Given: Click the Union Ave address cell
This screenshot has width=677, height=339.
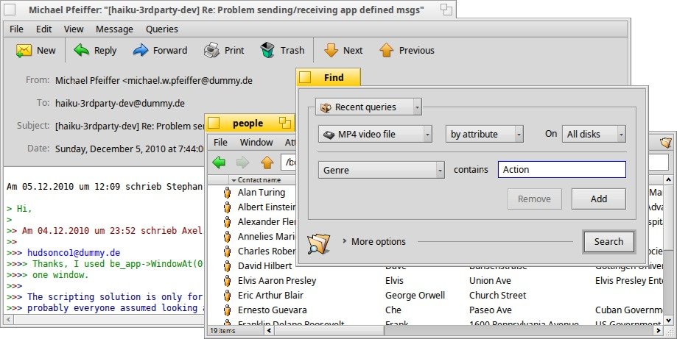Looking at the screenshot, I should pyautogui.click(x=490, y=280).
